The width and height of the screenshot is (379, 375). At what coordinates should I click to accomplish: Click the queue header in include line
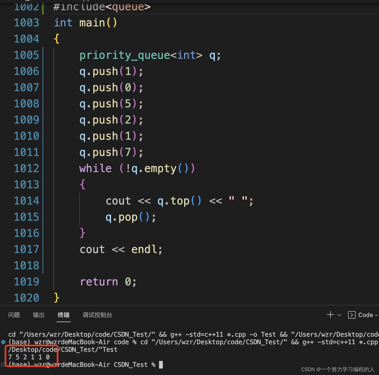(128, 7)
